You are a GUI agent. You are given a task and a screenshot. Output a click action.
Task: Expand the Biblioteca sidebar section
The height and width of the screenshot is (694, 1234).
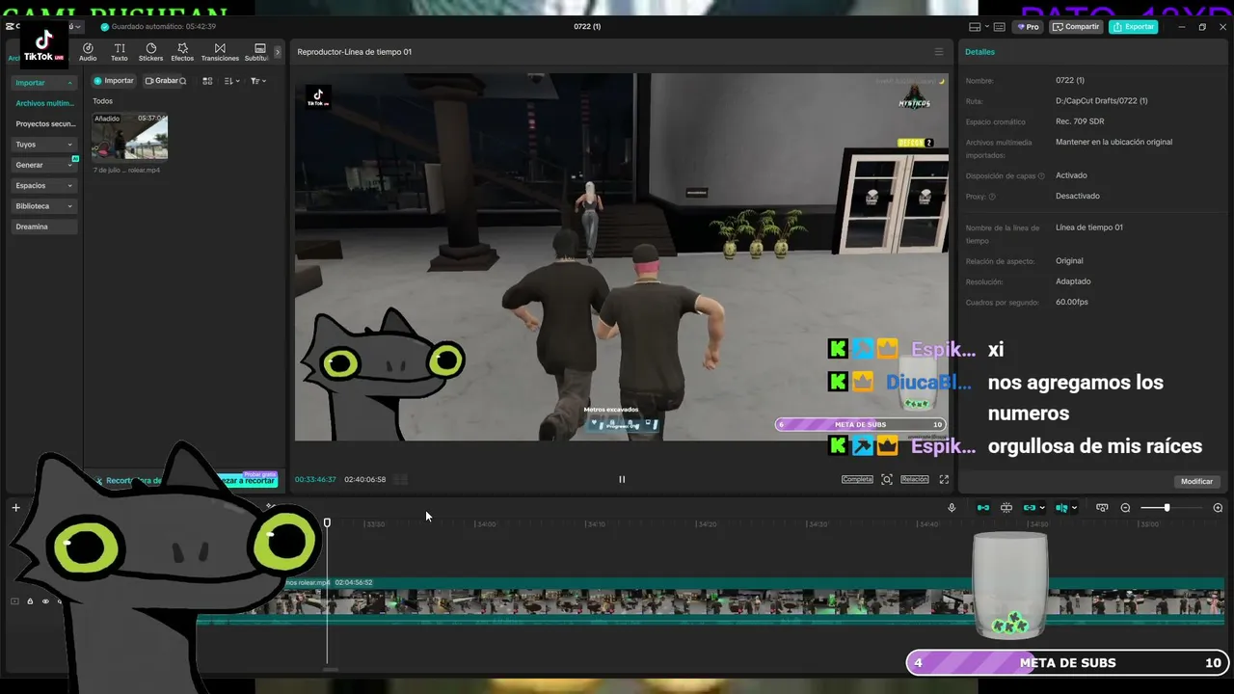(44, 206)
